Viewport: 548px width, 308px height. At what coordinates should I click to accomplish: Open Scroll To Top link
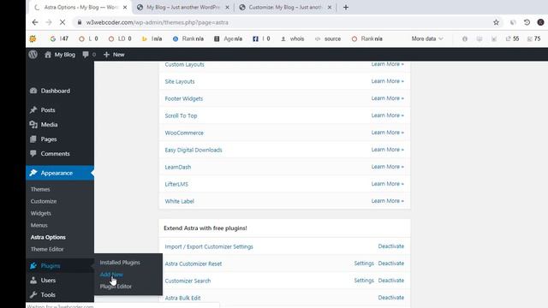181,116
